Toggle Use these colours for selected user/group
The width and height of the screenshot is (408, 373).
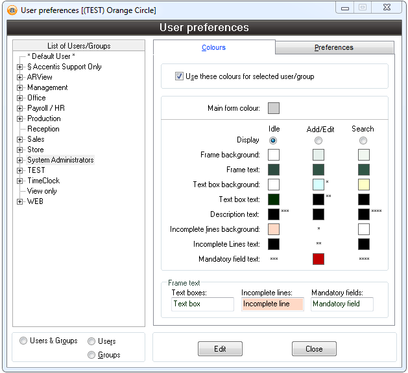179,76
